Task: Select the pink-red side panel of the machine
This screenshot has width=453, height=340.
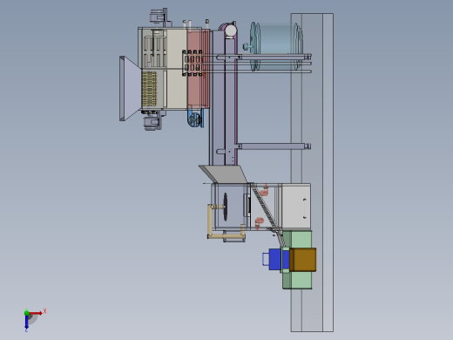Action: coord(199,68)
